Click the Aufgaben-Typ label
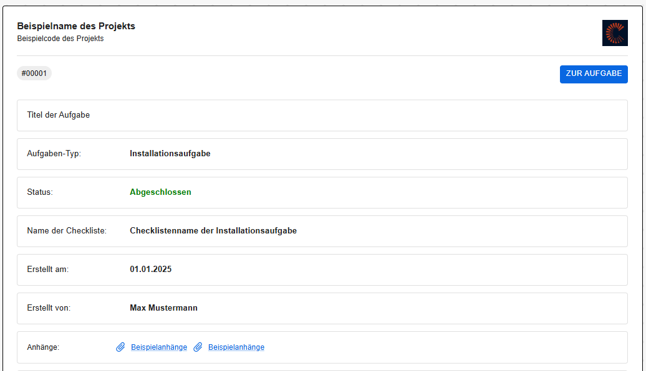The image size is (646, 371). point(54,153)
